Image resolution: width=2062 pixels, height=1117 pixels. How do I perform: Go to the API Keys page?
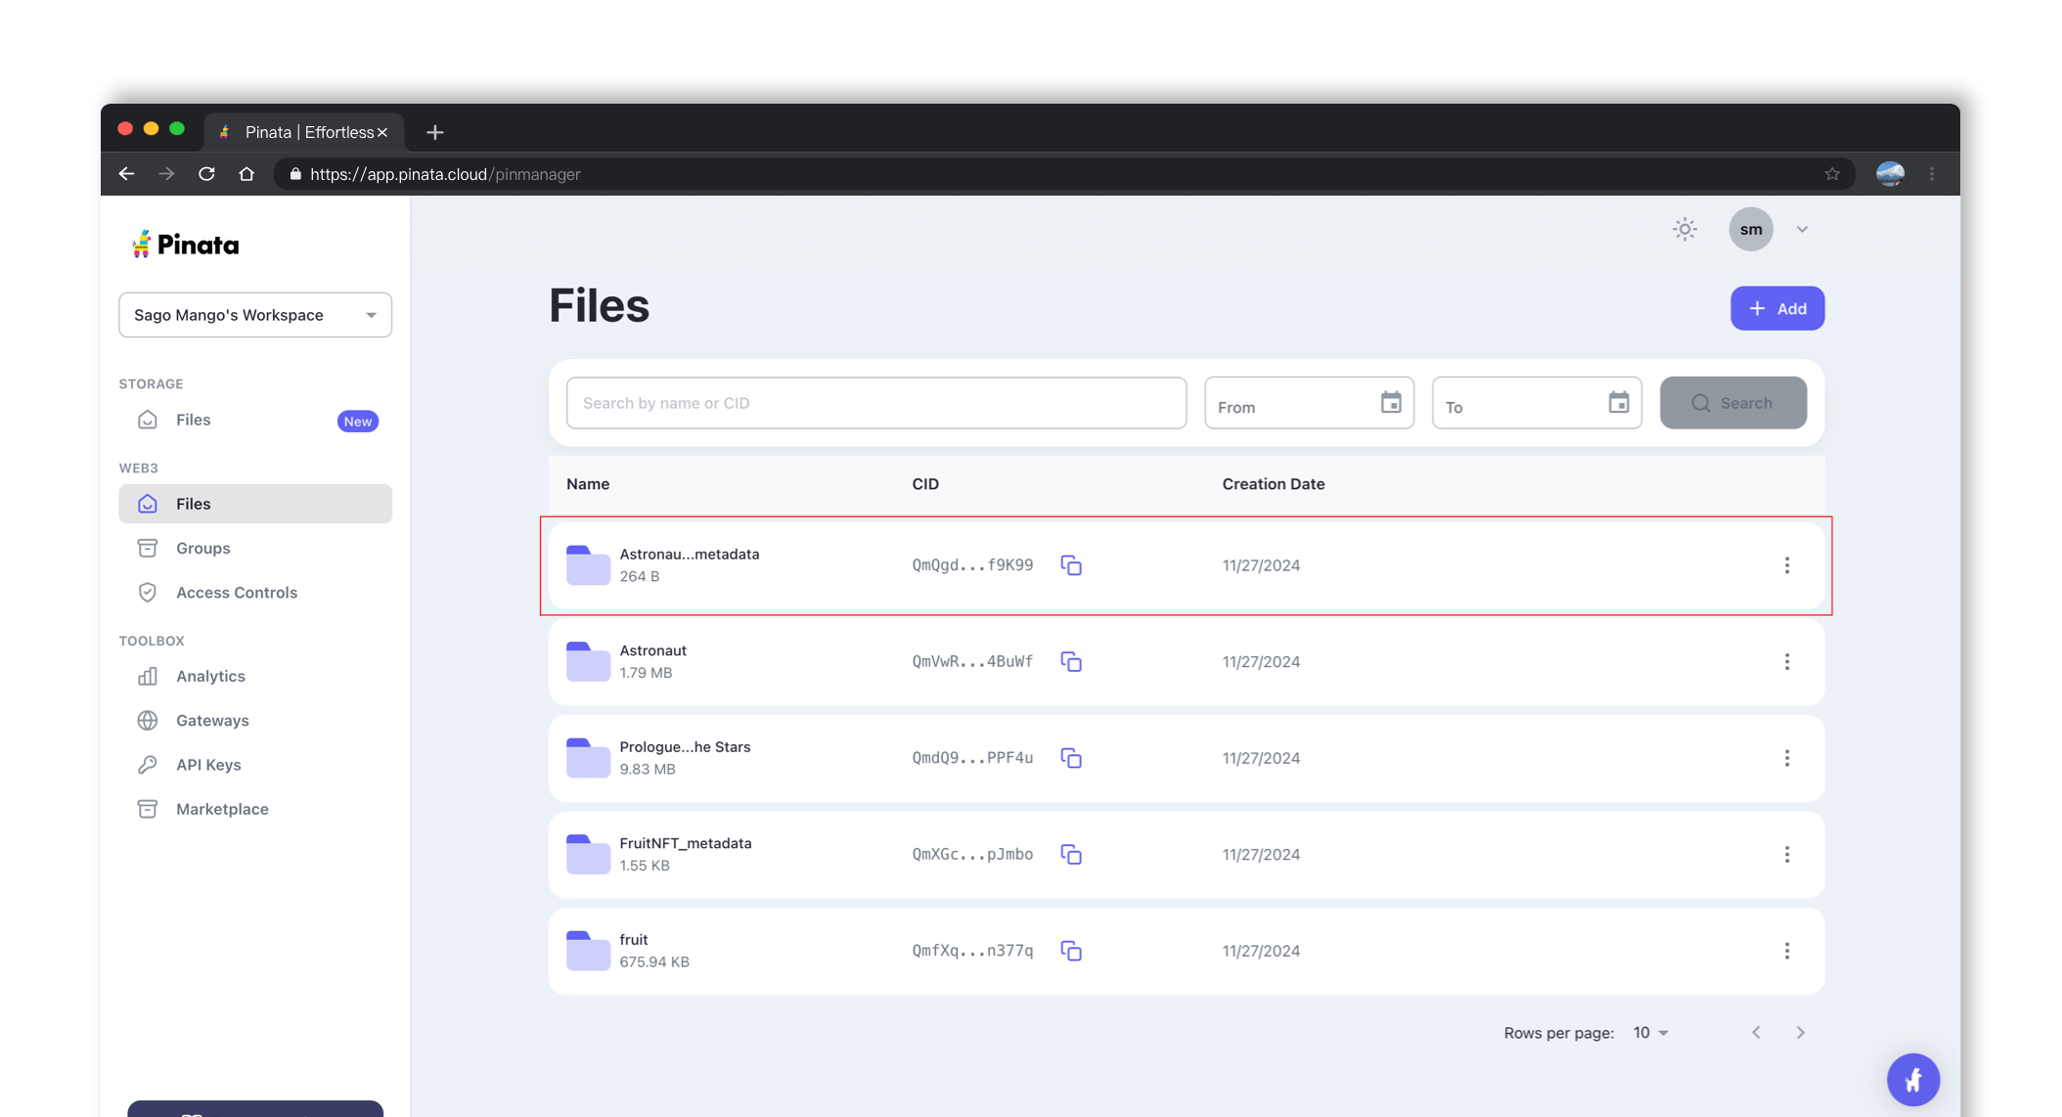point(208,765)
